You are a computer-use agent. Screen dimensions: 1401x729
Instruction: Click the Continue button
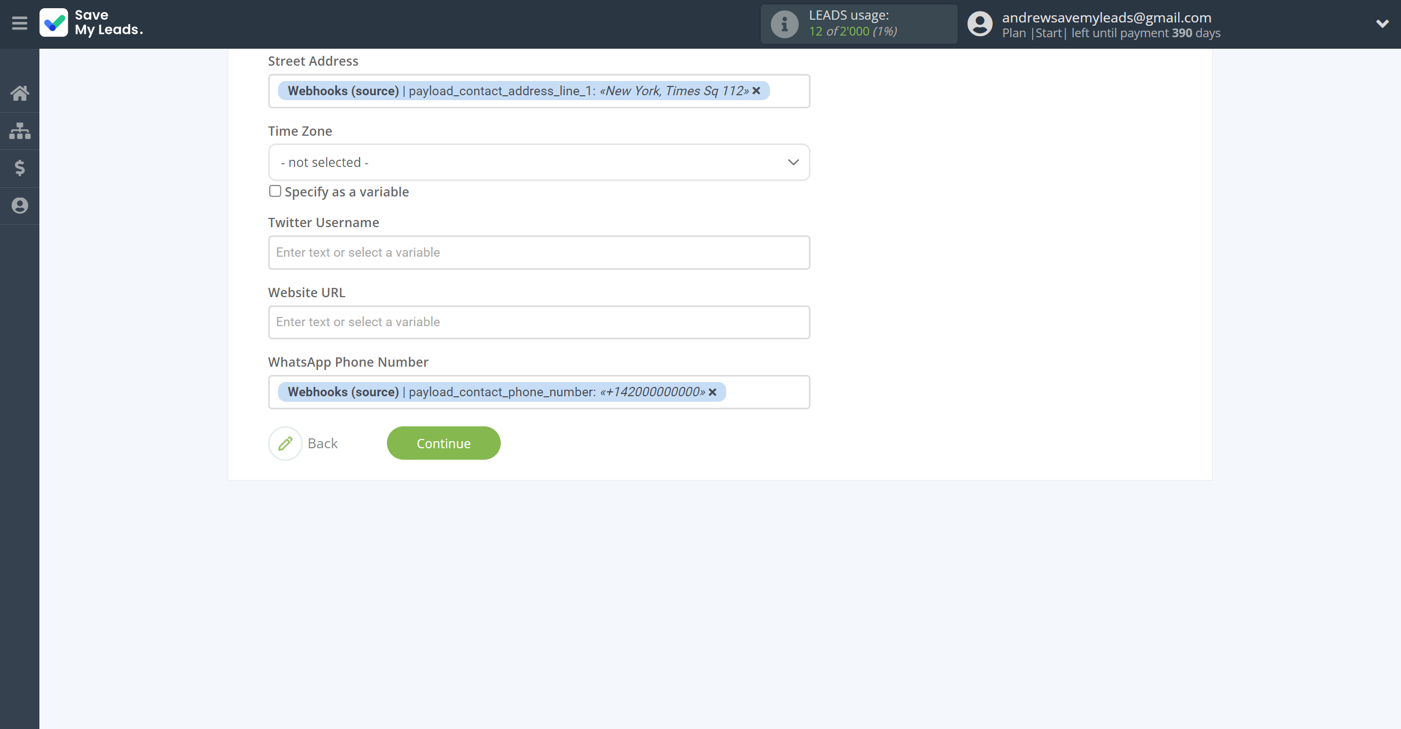click(444, 443)
